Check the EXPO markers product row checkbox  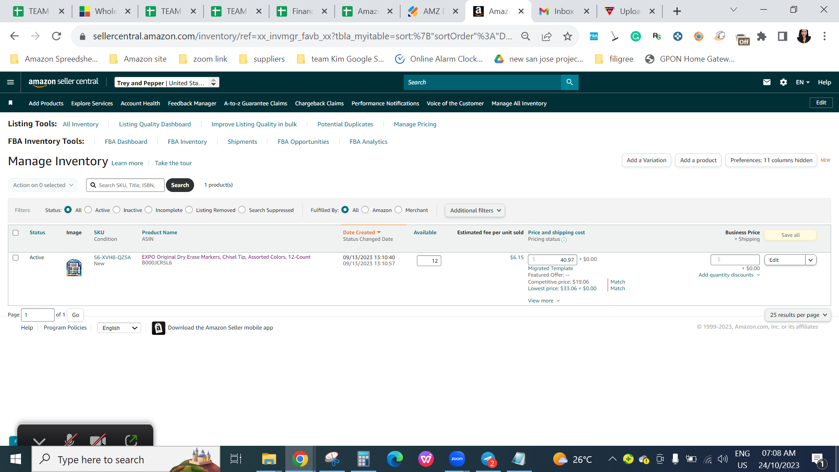pyautogui.click(x=16, y=258)
